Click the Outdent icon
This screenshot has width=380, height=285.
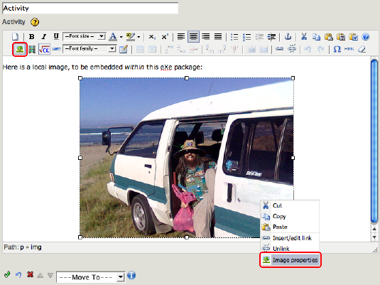click(259, 37)
